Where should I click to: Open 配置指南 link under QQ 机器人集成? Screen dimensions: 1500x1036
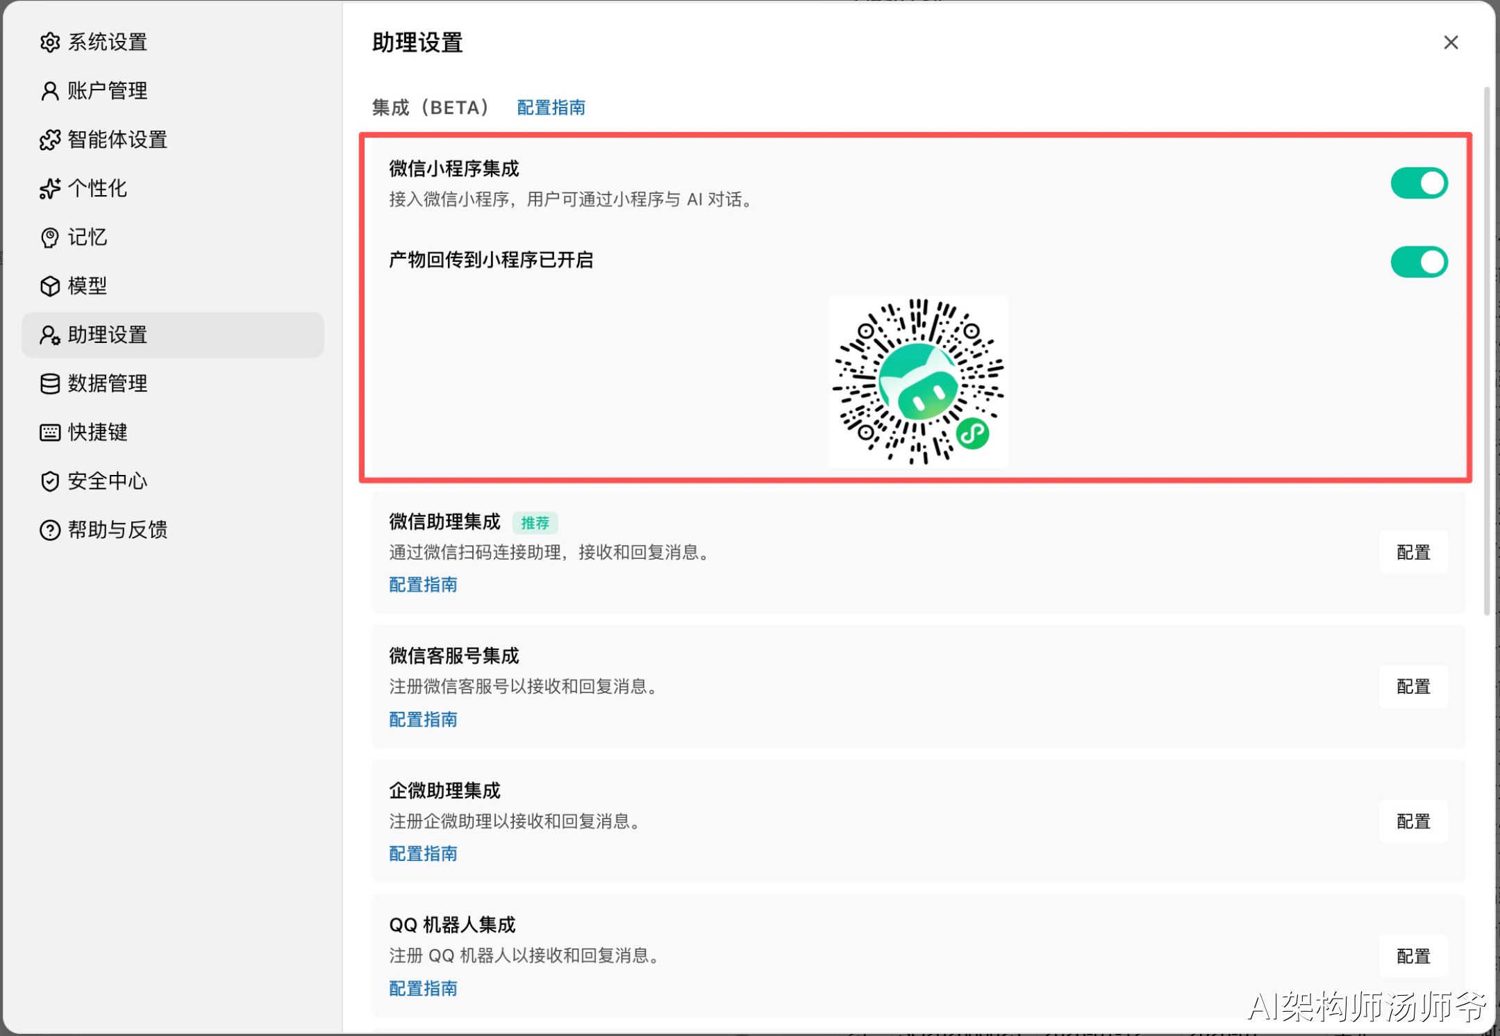click(423, 988)
